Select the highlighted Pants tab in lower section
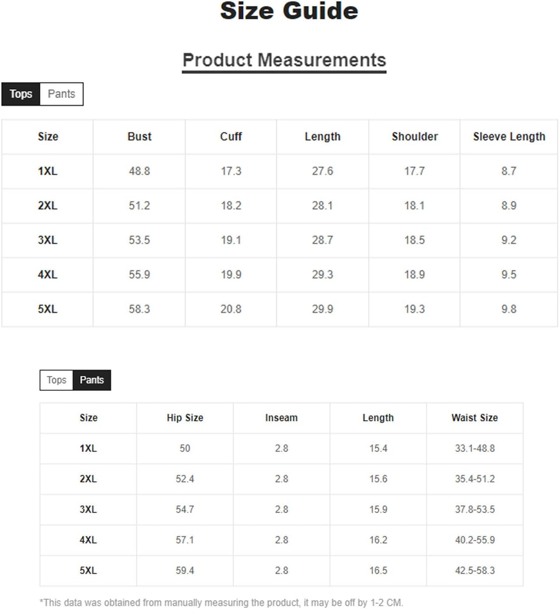The width and height of the screenshot is (559, 609). pos(92,380)
